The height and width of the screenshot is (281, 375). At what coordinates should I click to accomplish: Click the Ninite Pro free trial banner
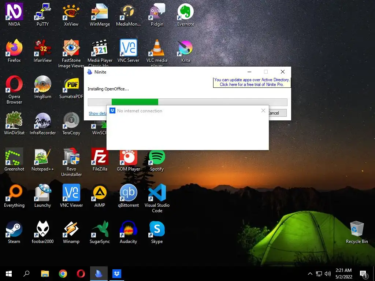(252, 82)
